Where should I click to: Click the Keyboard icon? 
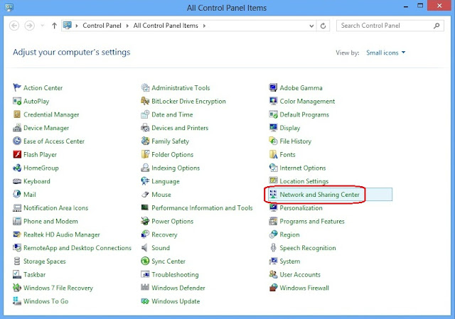tap(17, 181)
